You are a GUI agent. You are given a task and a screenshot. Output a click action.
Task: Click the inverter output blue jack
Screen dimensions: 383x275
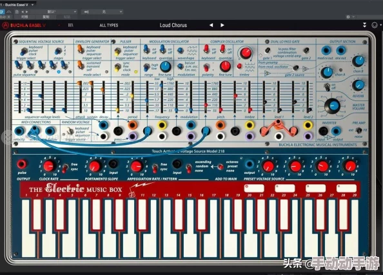click(336, 131)
